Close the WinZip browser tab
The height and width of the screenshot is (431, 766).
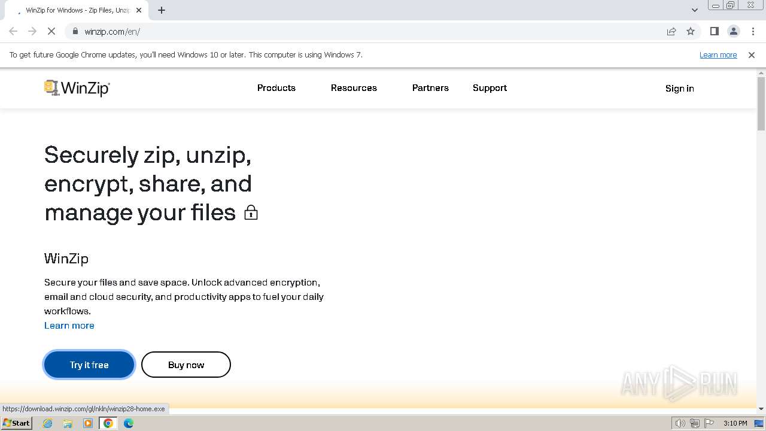point(139,10)
